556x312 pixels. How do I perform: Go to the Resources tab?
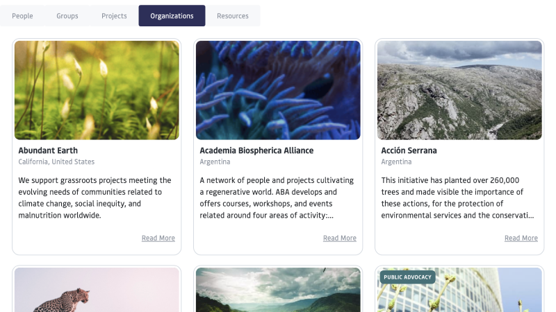pyautogui.click(x=232, y=16)
